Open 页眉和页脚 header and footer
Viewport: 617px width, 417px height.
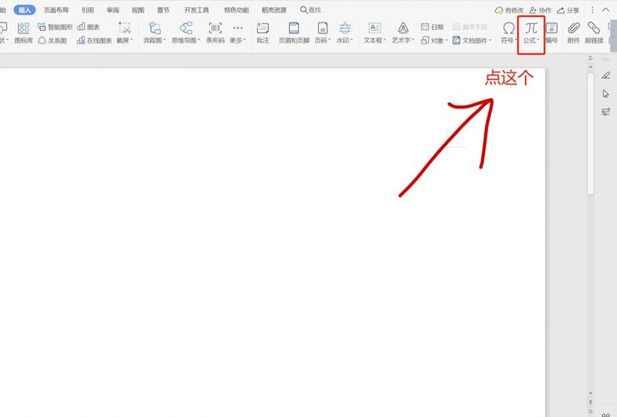coord(294,32)
